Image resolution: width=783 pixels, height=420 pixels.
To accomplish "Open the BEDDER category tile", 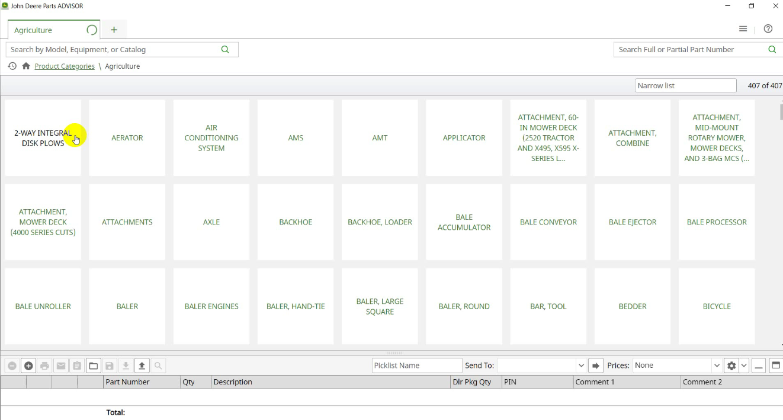I will pyautogui.click(x=633, y=306).
